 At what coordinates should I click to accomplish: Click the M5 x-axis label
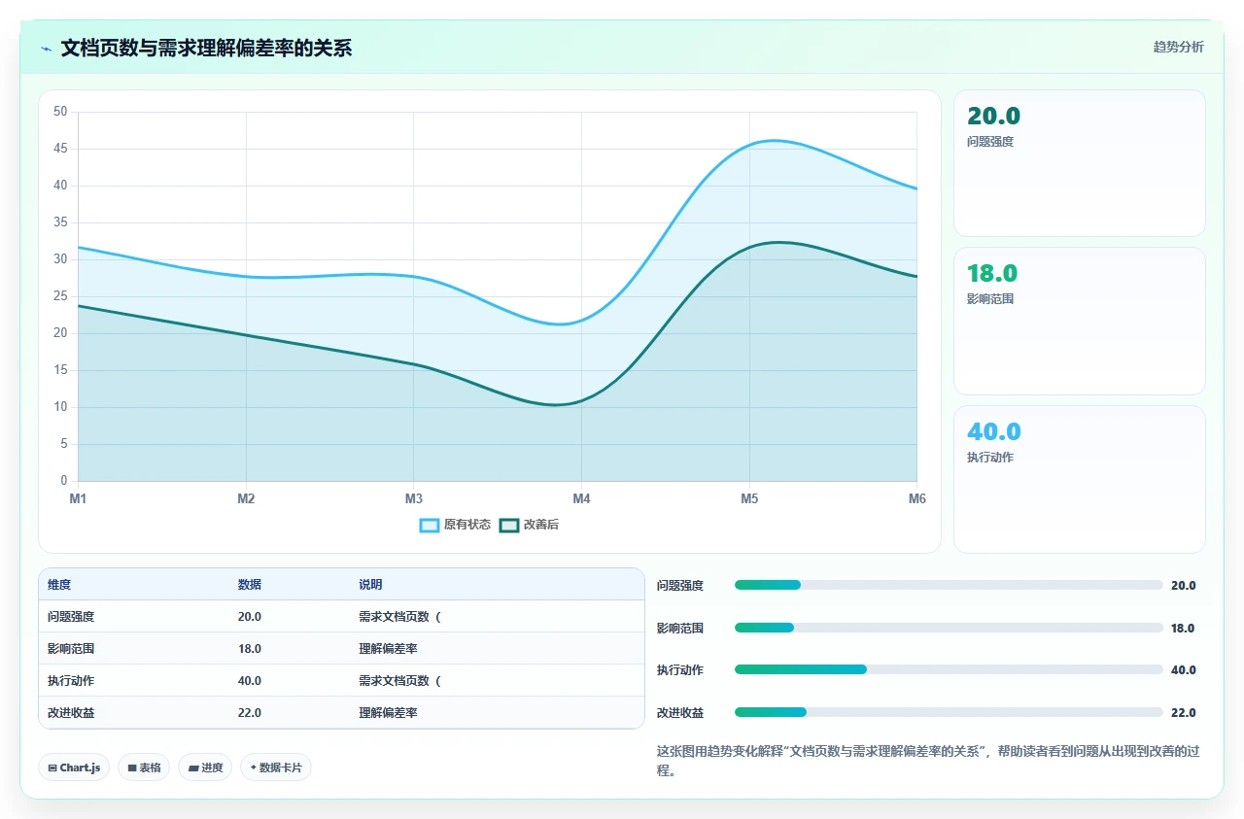[x=749, y=498]
